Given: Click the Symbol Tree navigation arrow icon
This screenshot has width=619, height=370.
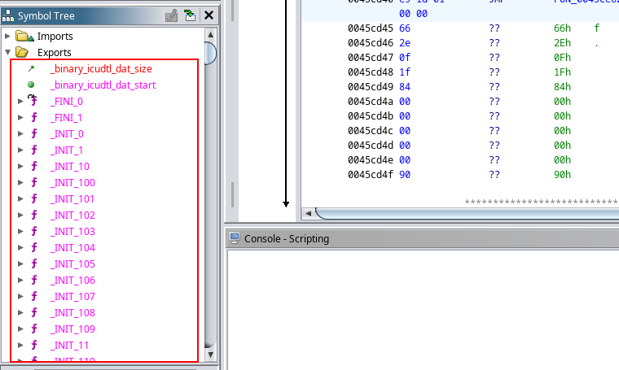Looking at the screenshot, I should (x=190, y=15).
